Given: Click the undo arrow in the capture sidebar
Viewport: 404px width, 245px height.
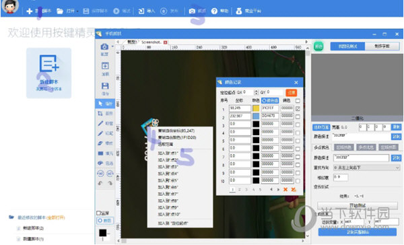Looking at the screenshot, I should (100, 183).
